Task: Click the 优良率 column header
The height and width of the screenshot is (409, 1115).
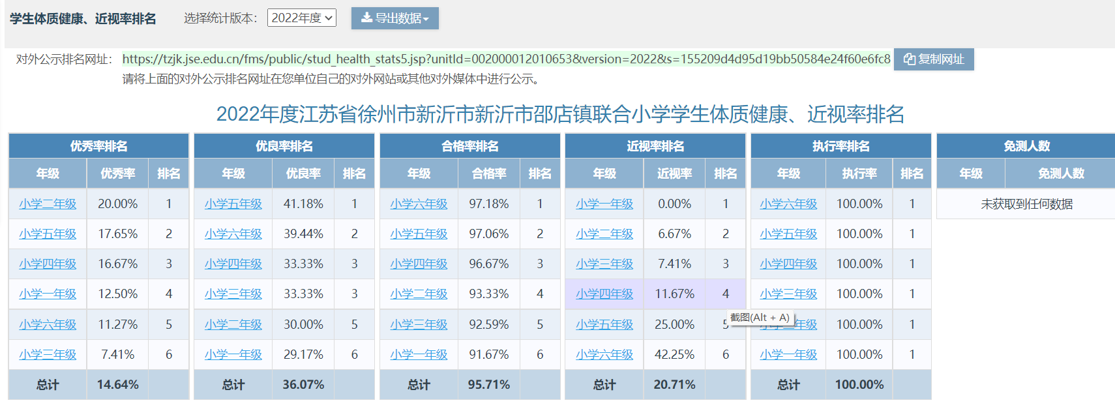Action: click(x=303, y=174)
